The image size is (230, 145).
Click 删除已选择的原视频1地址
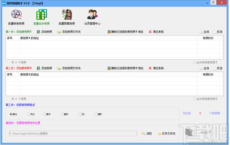(125, 32)
